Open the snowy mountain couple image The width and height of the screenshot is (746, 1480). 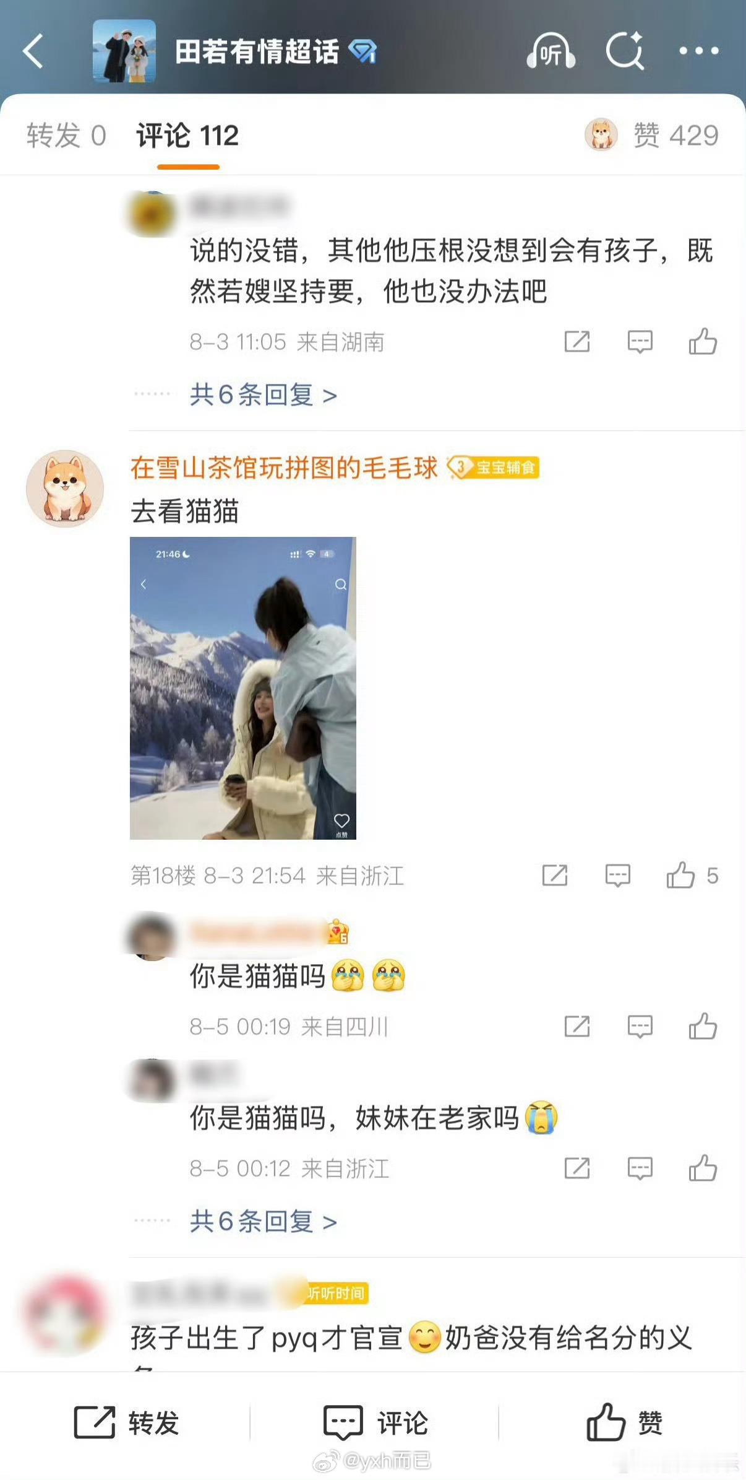click(x=243, y=688)
